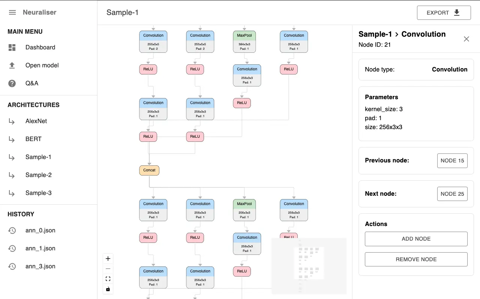Click the Export button
This screenshot has width=480, height=299.
point(444,13)
